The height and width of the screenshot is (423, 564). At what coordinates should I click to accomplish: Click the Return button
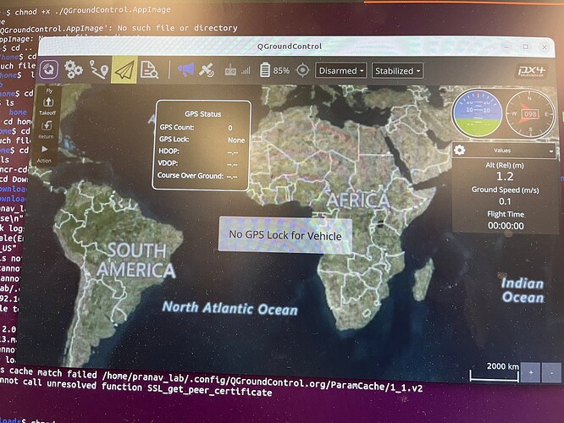click(x=46, y=129)
